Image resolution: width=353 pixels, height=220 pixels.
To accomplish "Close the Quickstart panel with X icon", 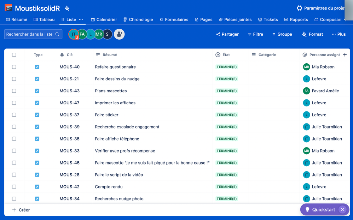I will click(342, 210).
